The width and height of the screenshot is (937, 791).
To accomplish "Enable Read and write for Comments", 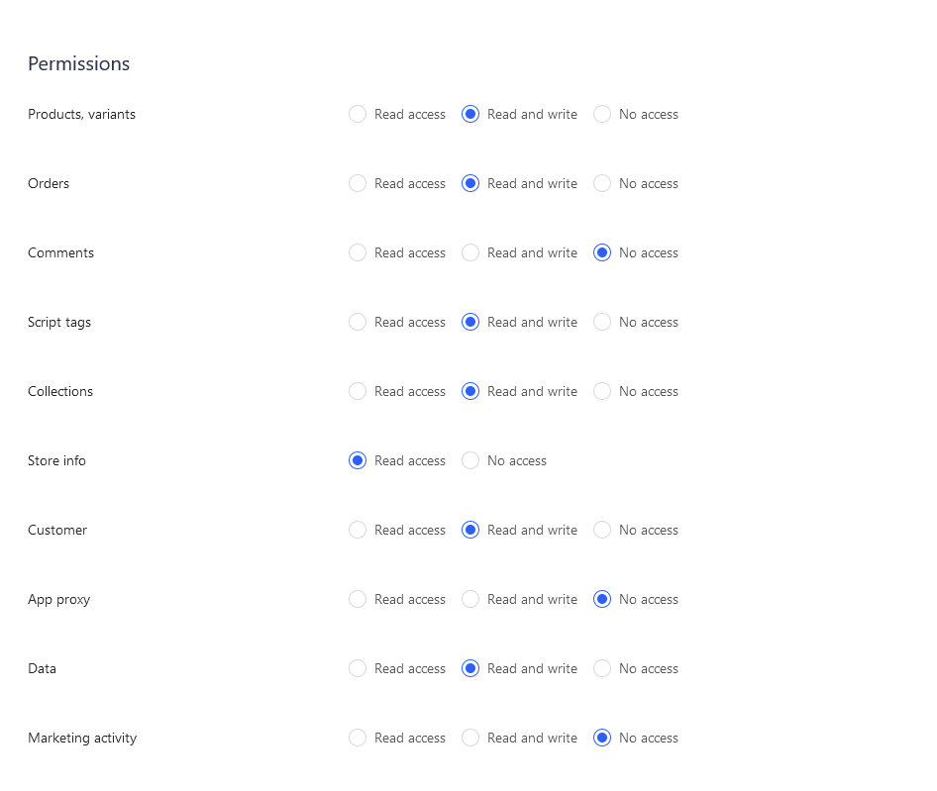I will click(470, 252).
